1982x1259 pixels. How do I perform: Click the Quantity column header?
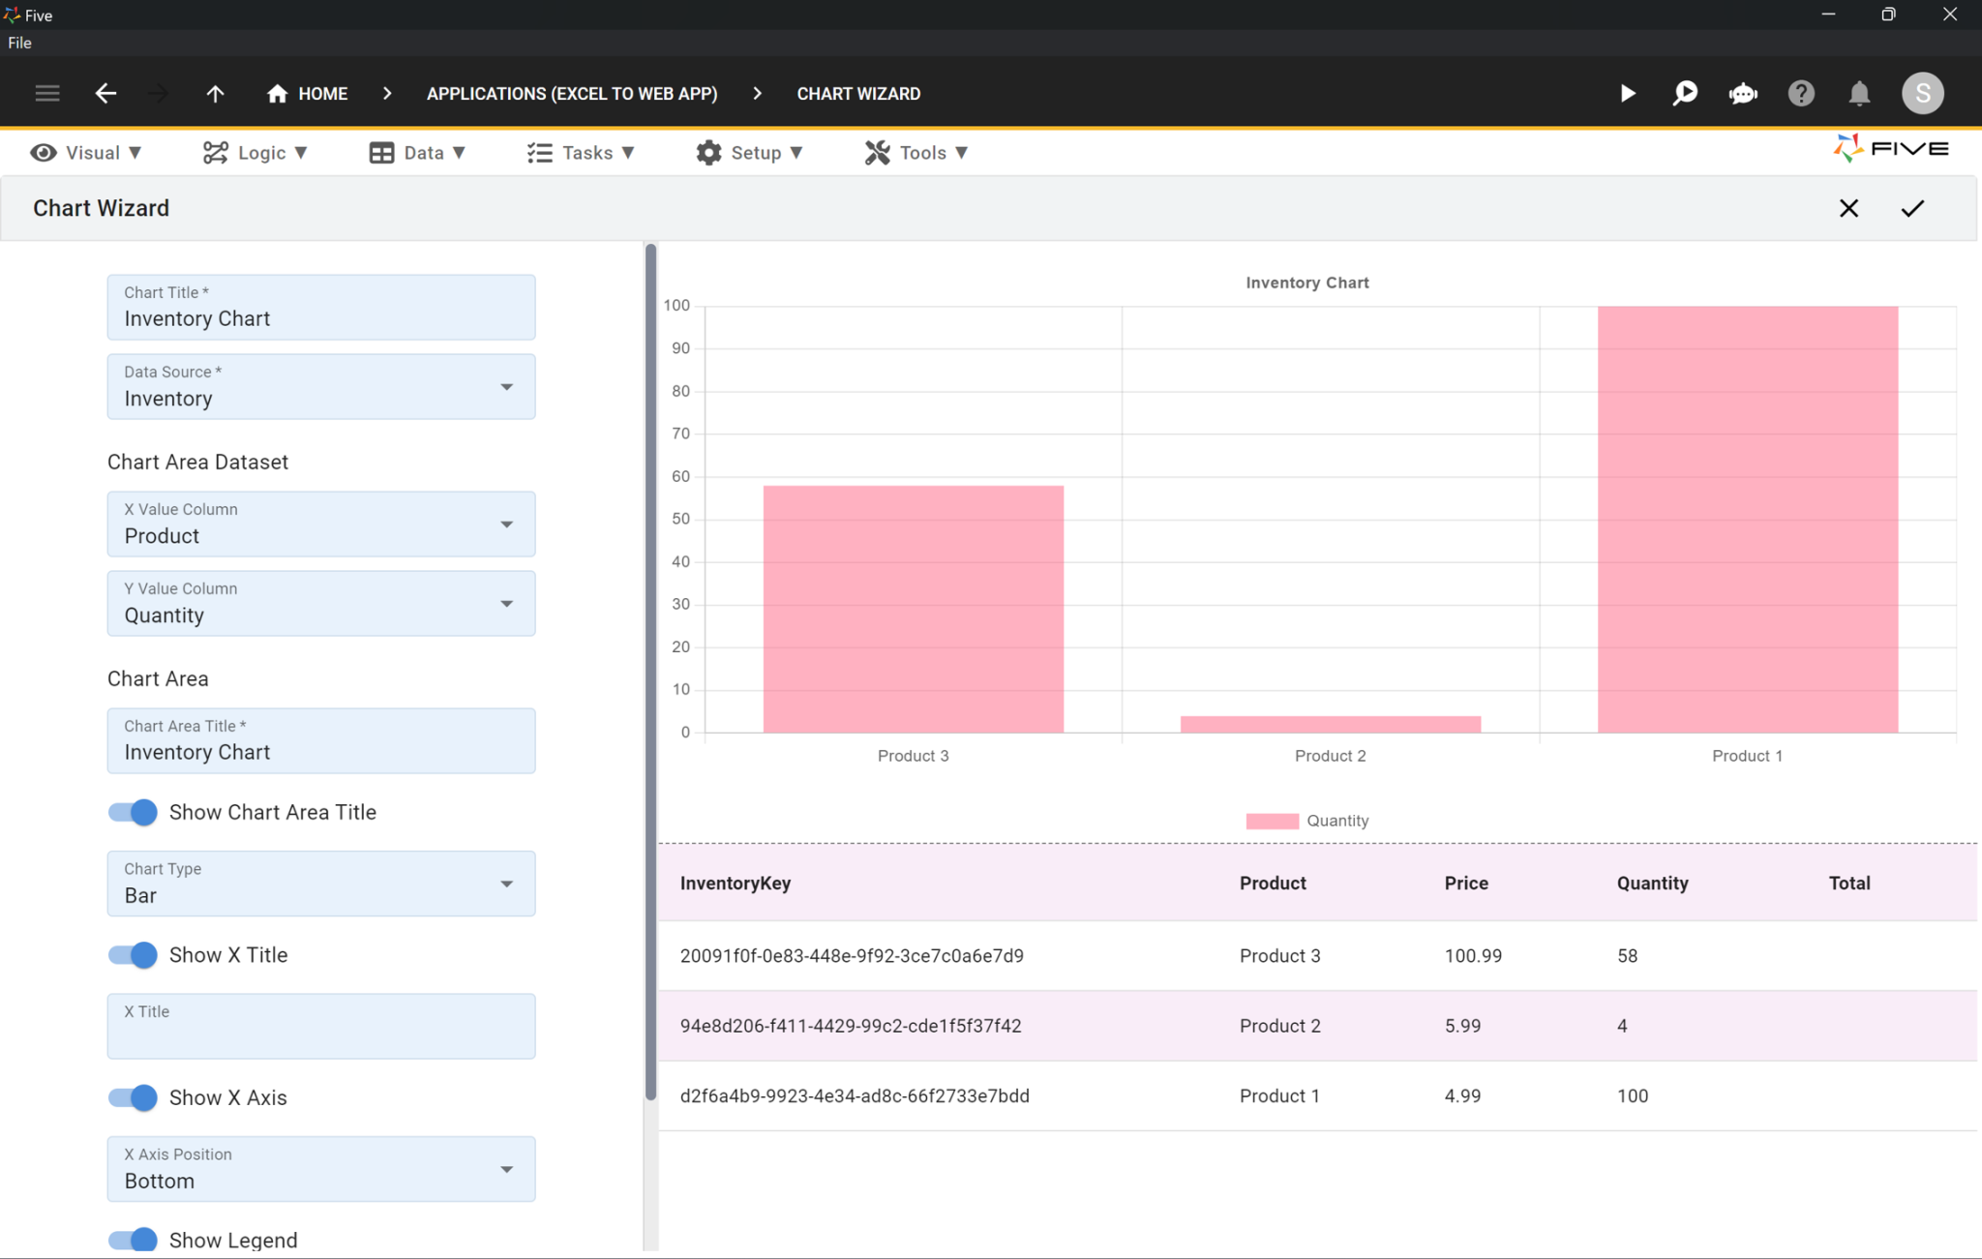coord(1652,883)
